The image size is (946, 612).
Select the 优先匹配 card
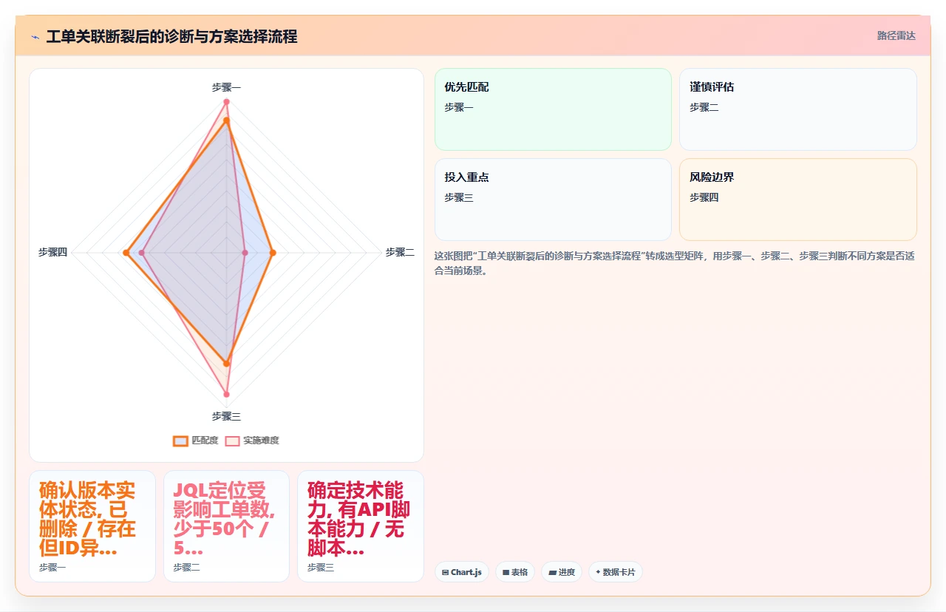553,109
